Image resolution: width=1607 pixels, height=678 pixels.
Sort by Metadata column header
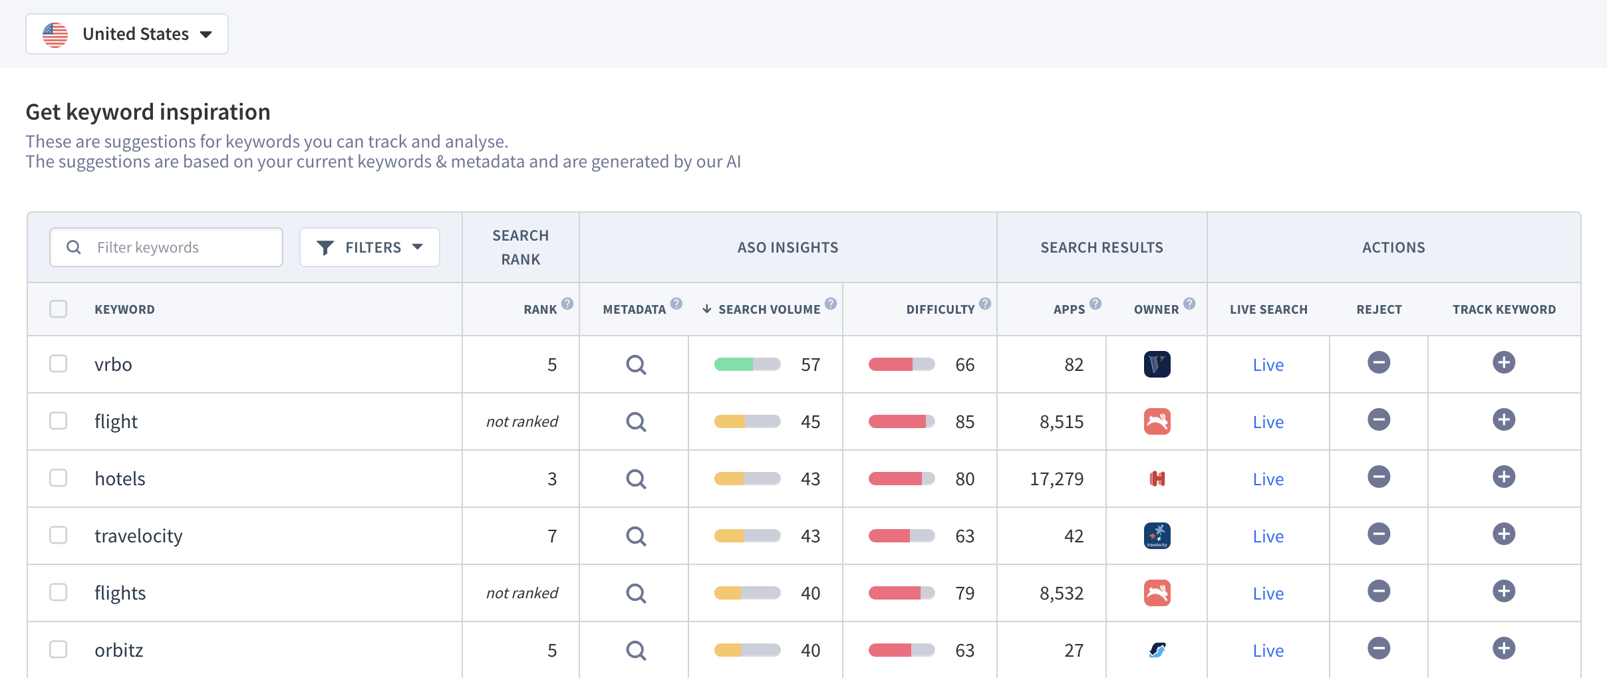(634, 310)
